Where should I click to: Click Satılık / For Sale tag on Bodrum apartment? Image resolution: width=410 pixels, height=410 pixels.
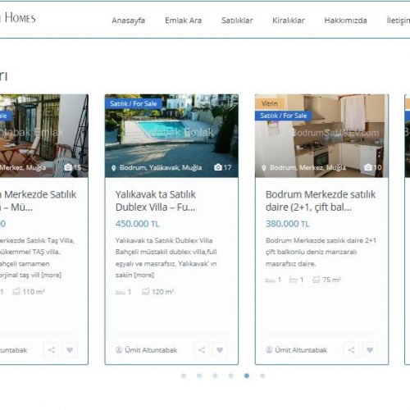[284, 116]
